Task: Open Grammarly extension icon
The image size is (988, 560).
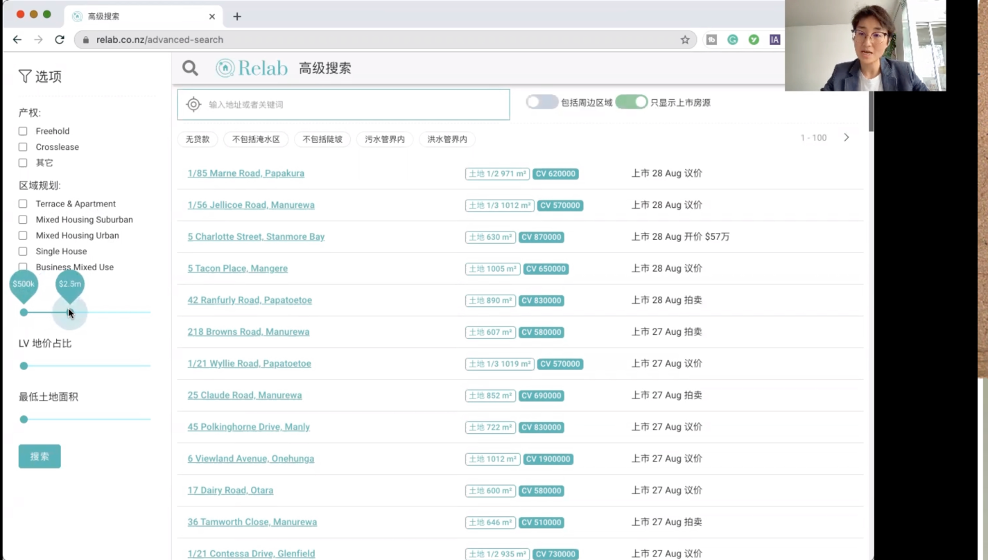Action: [x=732, y=40]
